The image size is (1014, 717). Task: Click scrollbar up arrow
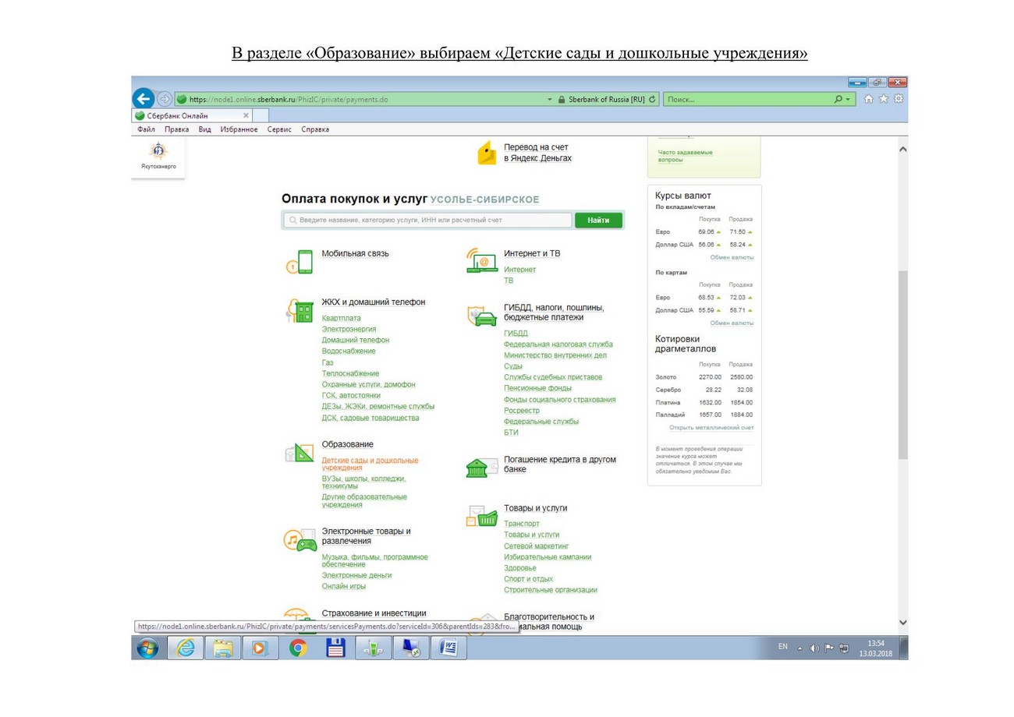903,148
